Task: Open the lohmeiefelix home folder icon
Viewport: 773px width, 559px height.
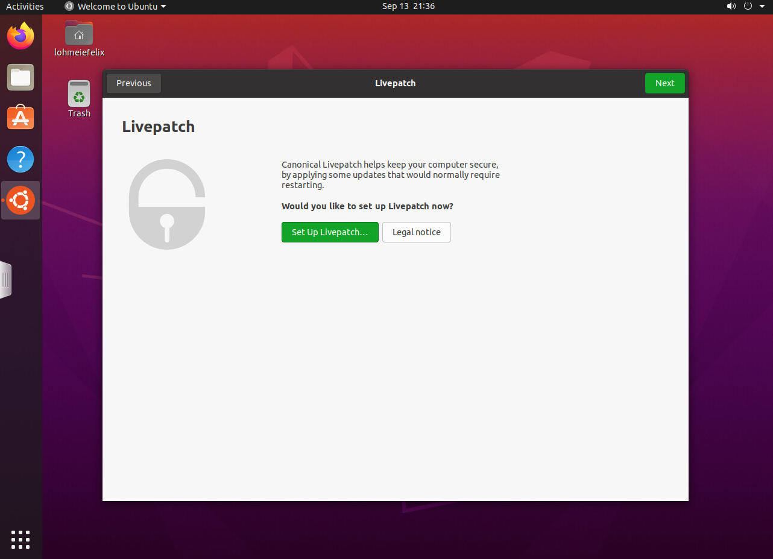Action: point(79,39)
